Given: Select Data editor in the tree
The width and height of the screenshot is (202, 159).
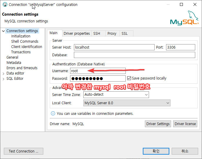Looking at the screenshot, I should (x=15, y=73).
